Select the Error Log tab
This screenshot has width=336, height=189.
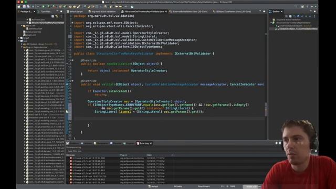(x=144, y=143)
